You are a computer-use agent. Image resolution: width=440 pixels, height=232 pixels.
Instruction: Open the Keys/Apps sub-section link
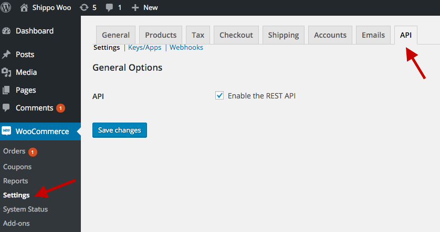(x=145, y=48)
